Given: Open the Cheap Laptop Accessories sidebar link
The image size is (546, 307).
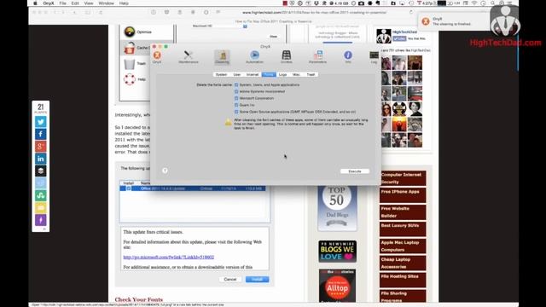Looking at the screenshot, I should click(403, 263).
